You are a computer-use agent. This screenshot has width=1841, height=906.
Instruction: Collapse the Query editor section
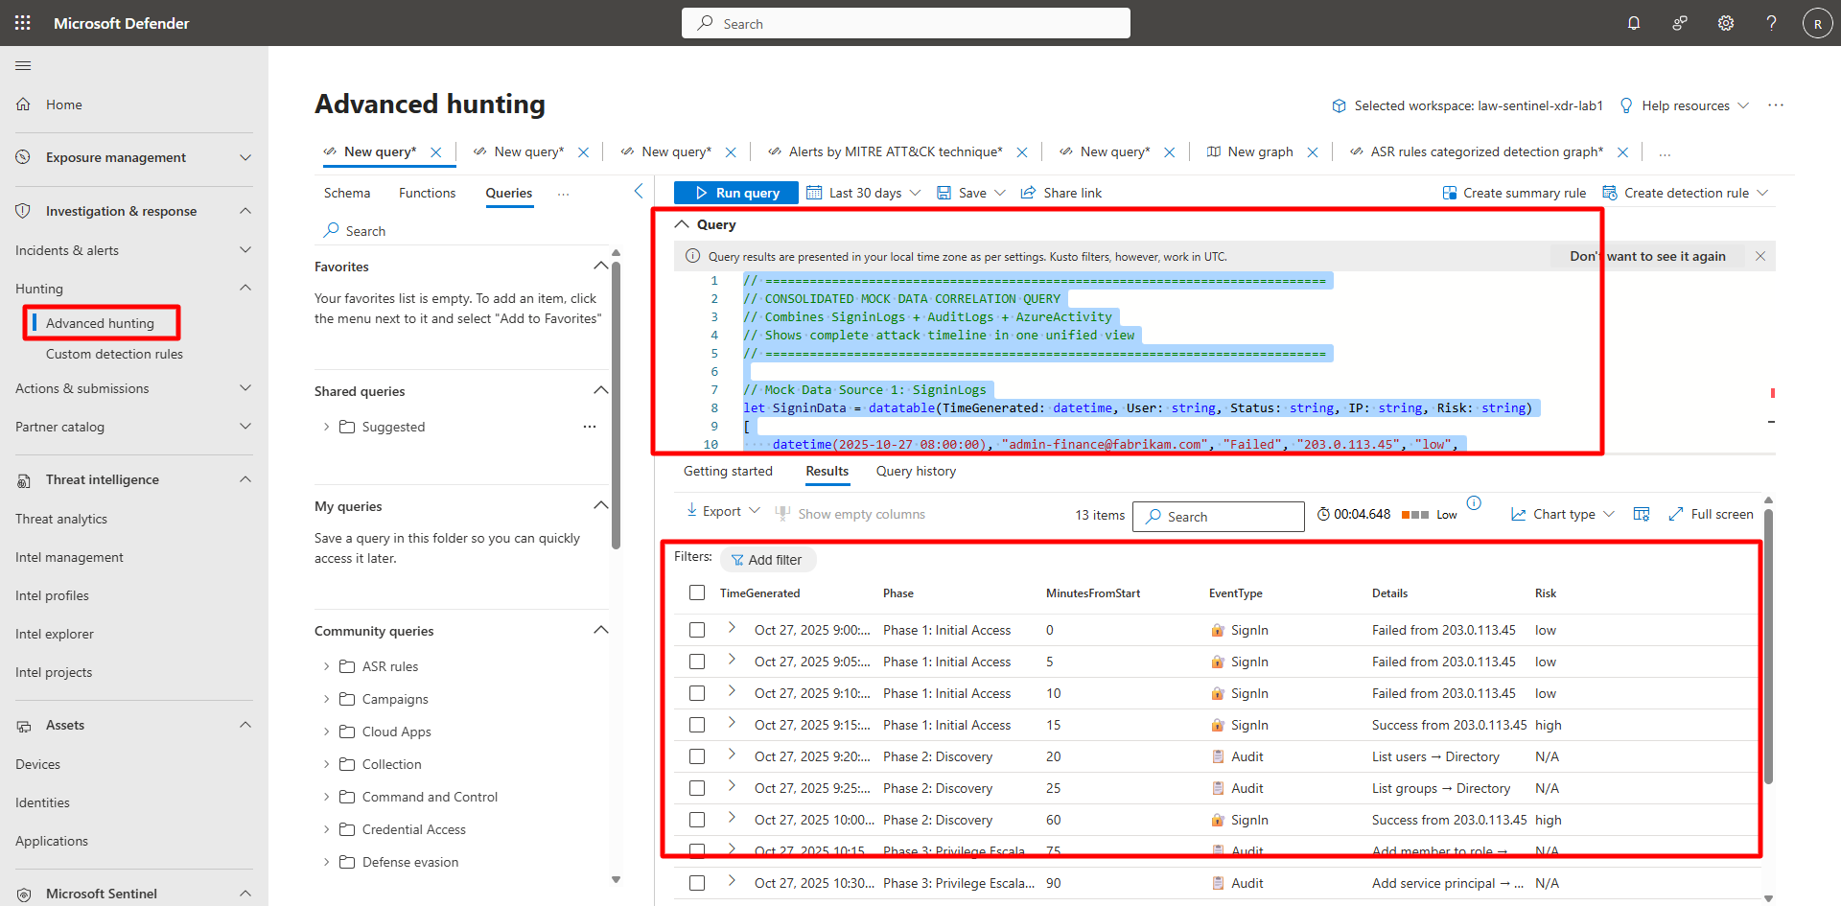tap(682, 224)
